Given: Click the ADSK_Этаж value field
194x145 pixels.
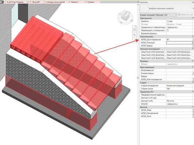Looking at the screenshot, I should [179, 110].
